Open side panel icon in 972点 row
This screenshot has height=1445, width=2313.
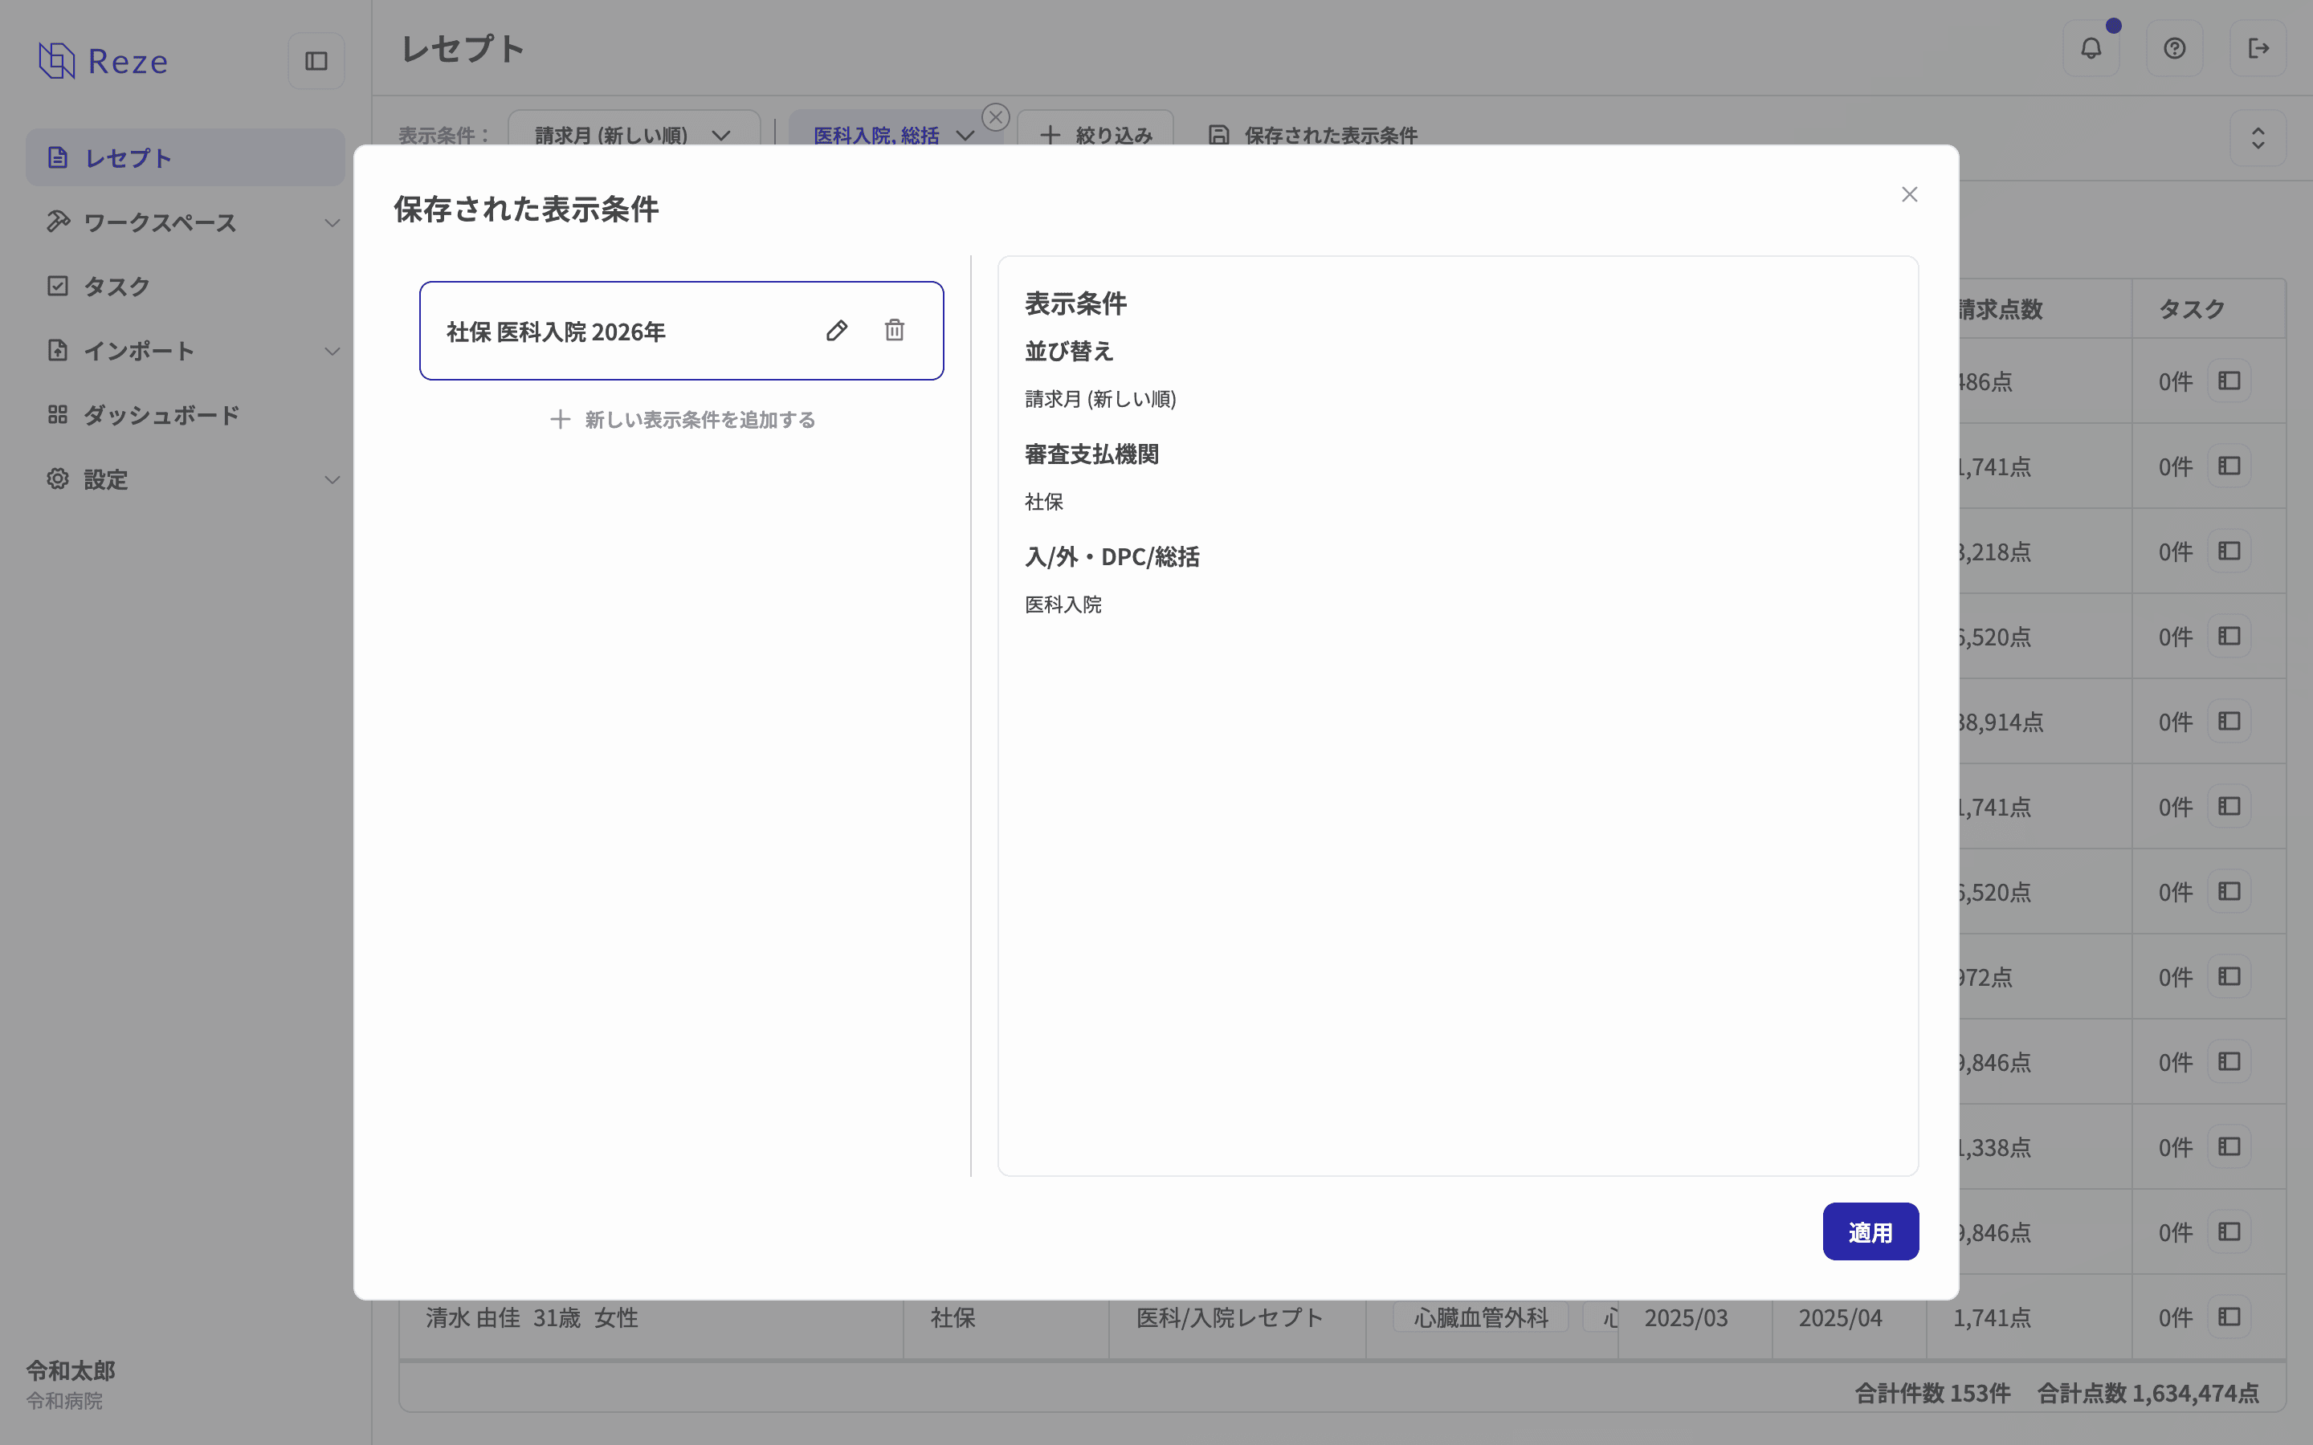click(2229, 975)
